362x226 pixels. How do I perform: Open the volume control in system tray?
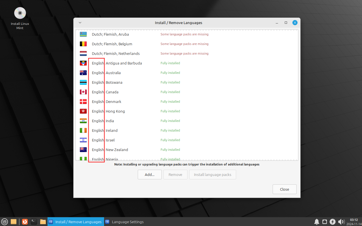341,222
